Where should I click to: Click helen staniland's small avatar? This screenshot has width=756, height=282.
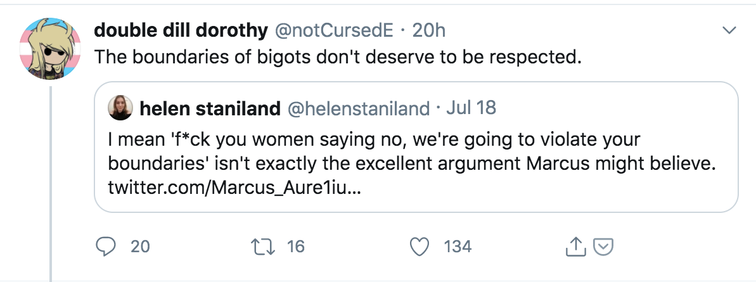pyautogui.click(x=121, y=108)
